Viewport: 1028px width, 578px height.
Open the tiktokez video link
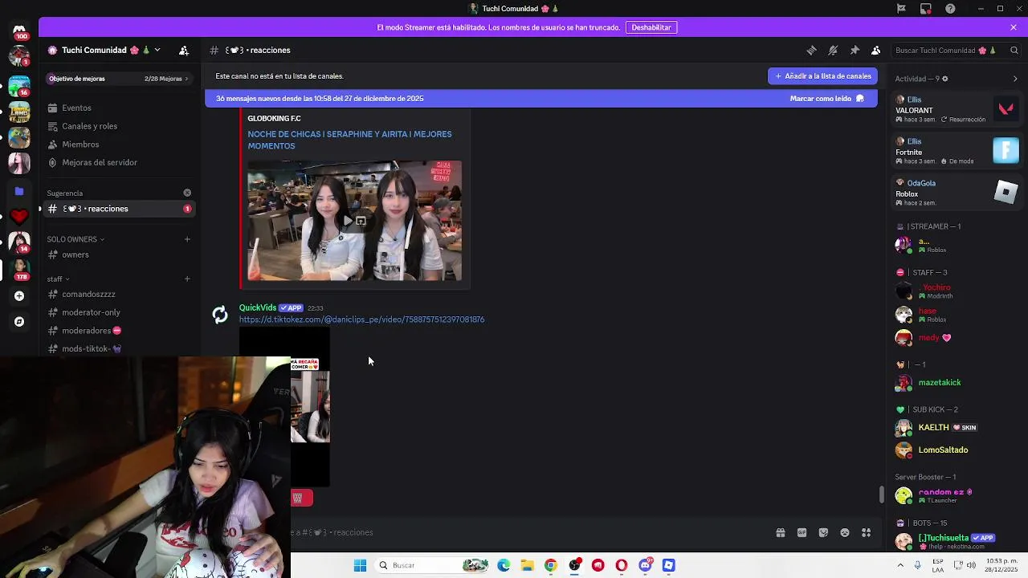[x=361, y=320]
